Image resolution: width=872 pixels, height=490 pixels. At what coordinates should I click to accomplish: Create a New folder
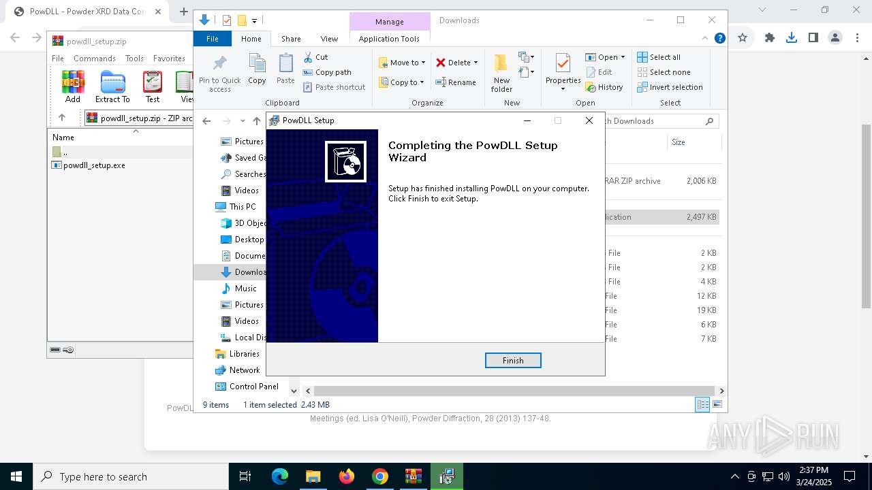coord(501,73)
